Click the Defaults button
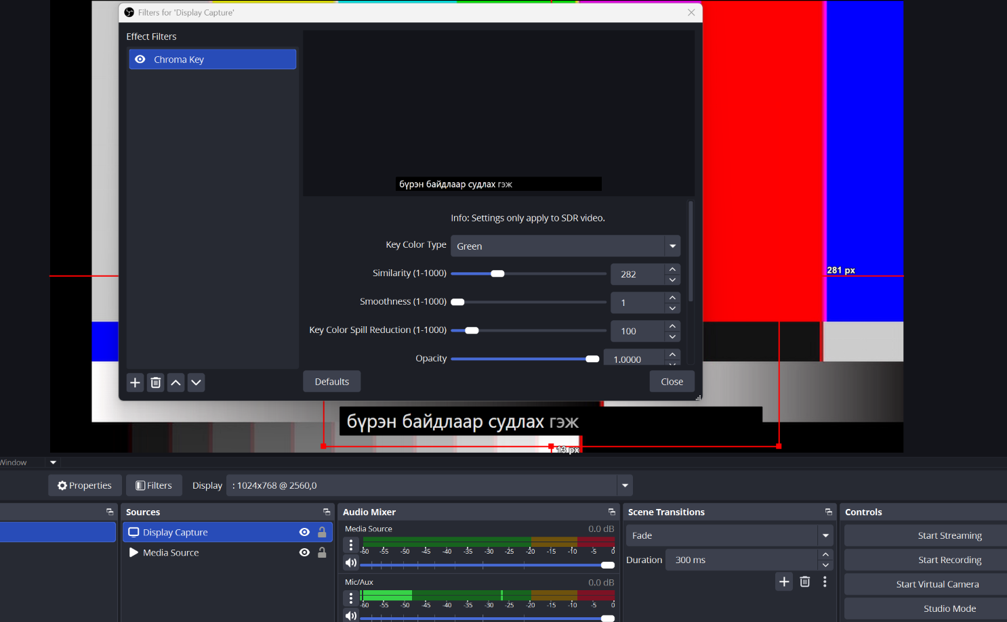Viewport: 1007px width, 622px height. click(331, 382)
